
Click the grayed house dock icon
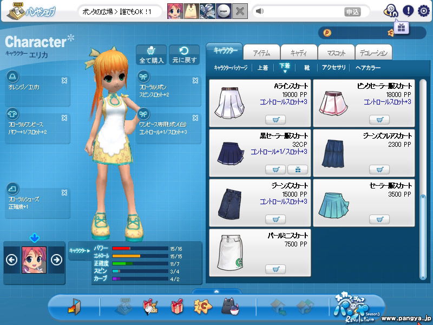coord(278,307)
